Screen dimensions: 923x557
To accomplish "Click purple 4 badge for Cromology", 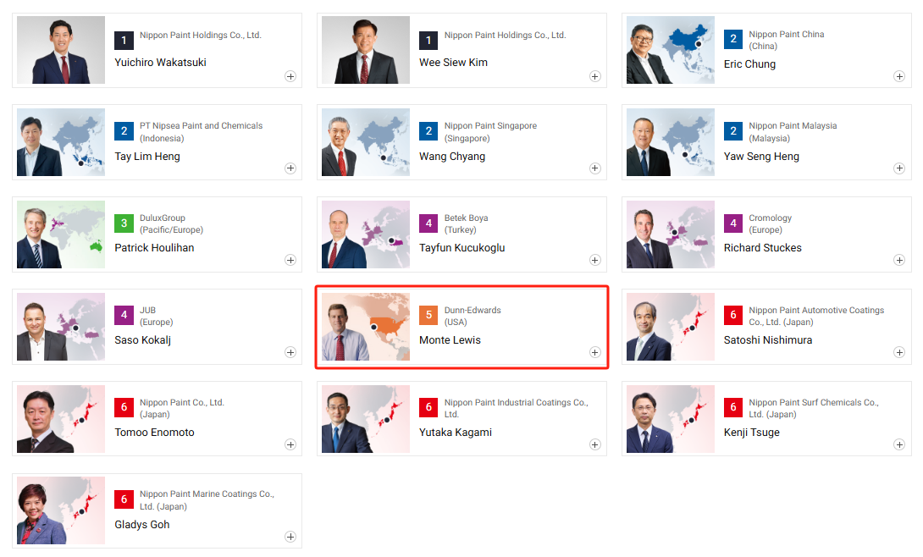I will [x=732, y=223].
